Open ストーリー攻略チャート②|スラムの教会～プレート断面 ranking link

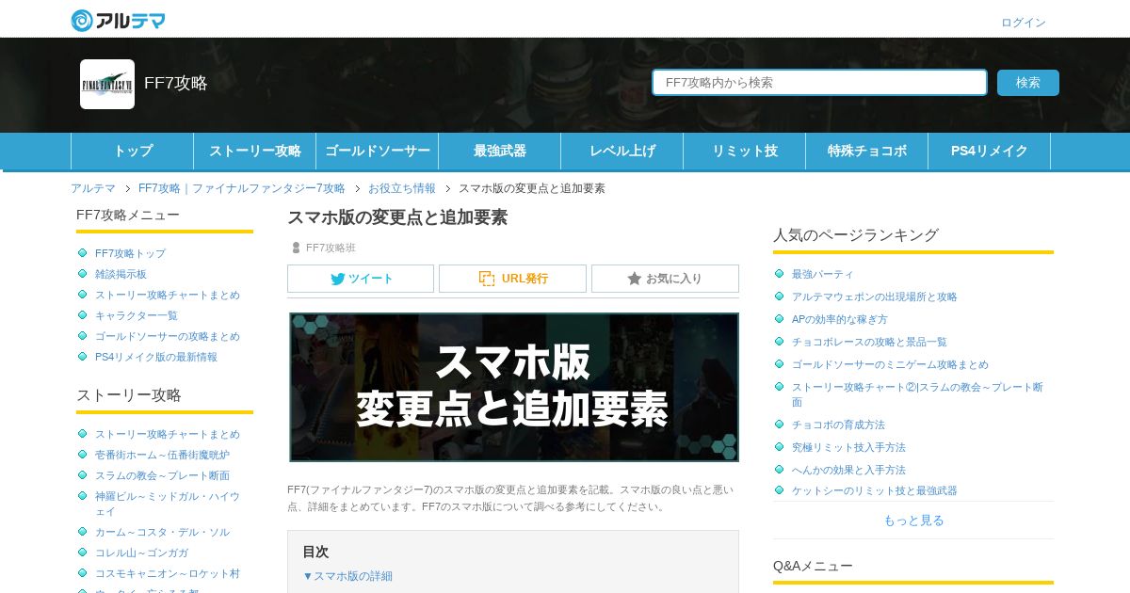[917, 394]
